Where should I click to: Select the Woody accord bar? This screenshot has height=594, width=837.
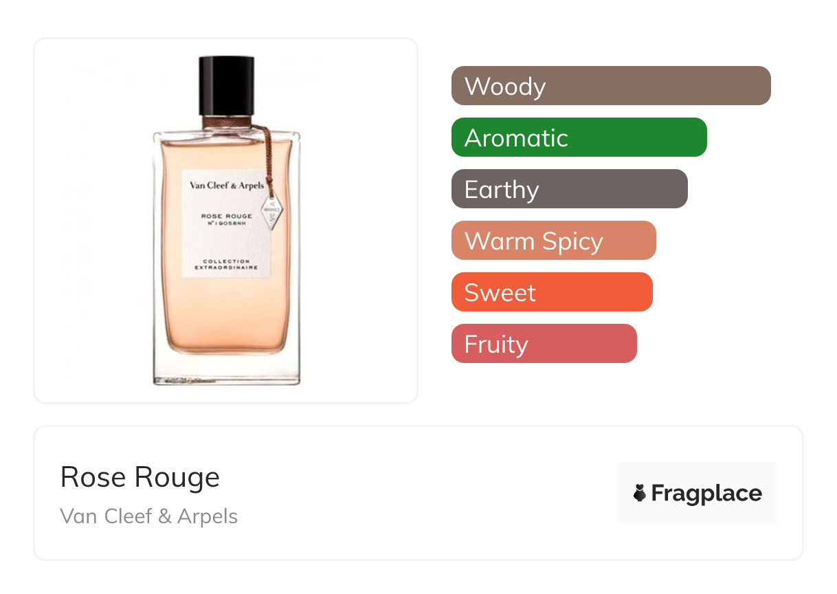(611, 86)
